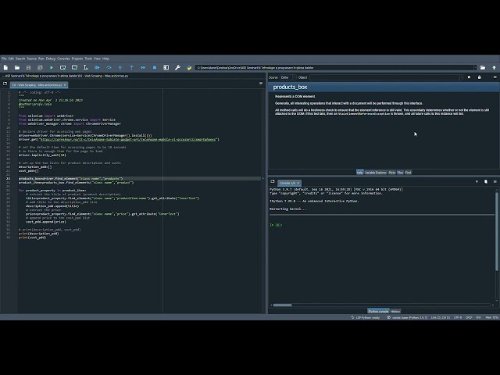Step into function in the debugger

tap(120, 68)
